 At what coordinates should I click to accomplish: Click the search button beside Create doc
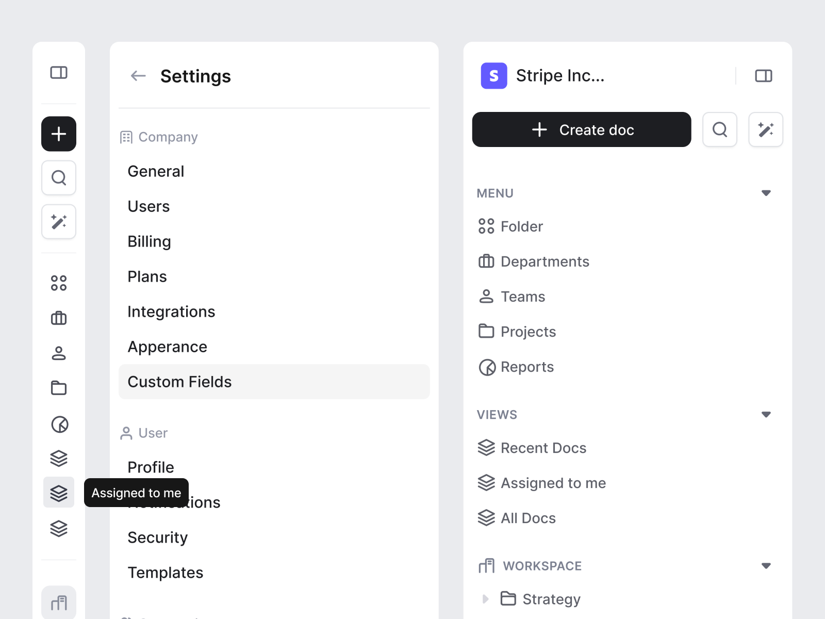point(719,129)
